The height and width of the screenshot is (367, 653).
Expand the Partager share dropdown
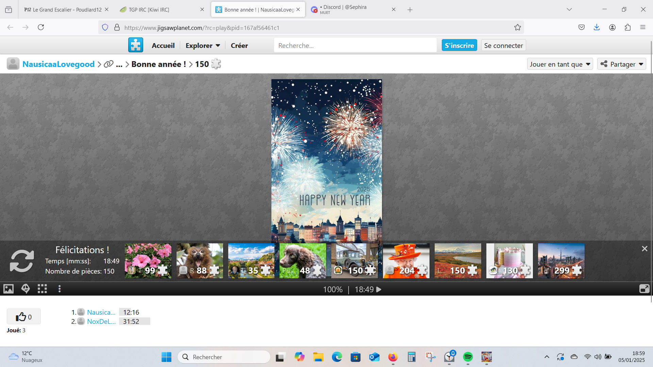coord(622,64)
